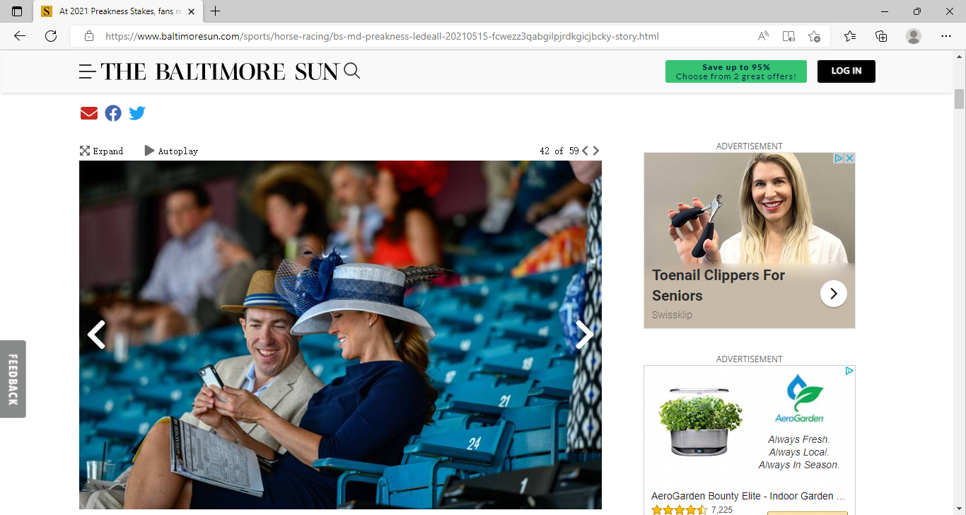
Task: Open the hamburger menu beside Baltimore Sun logo
Action: pyautogui.click(x=88, y=71)
